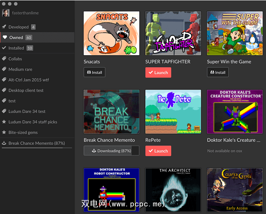Screen dimensions: 266x214
Task: Open the Break Chance Memento cover thumbnail
Action: (111, 112)
